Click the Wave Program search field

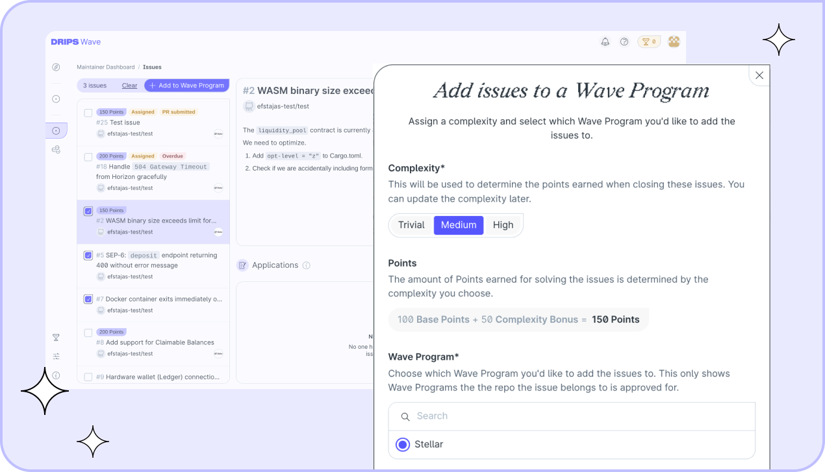tap(572, 416)
